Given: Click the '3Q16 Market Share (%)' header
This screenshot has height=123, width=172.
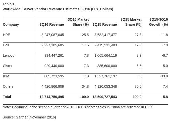Looking at the screenshot, I should 78,22.
